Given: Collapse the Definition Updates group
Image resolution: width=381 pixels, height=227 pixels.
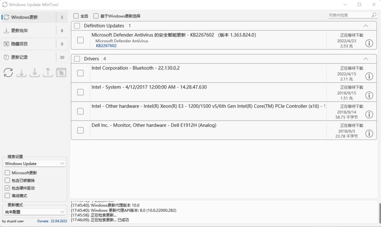Looking at the screenshot, I should click(x=366, y=26).
